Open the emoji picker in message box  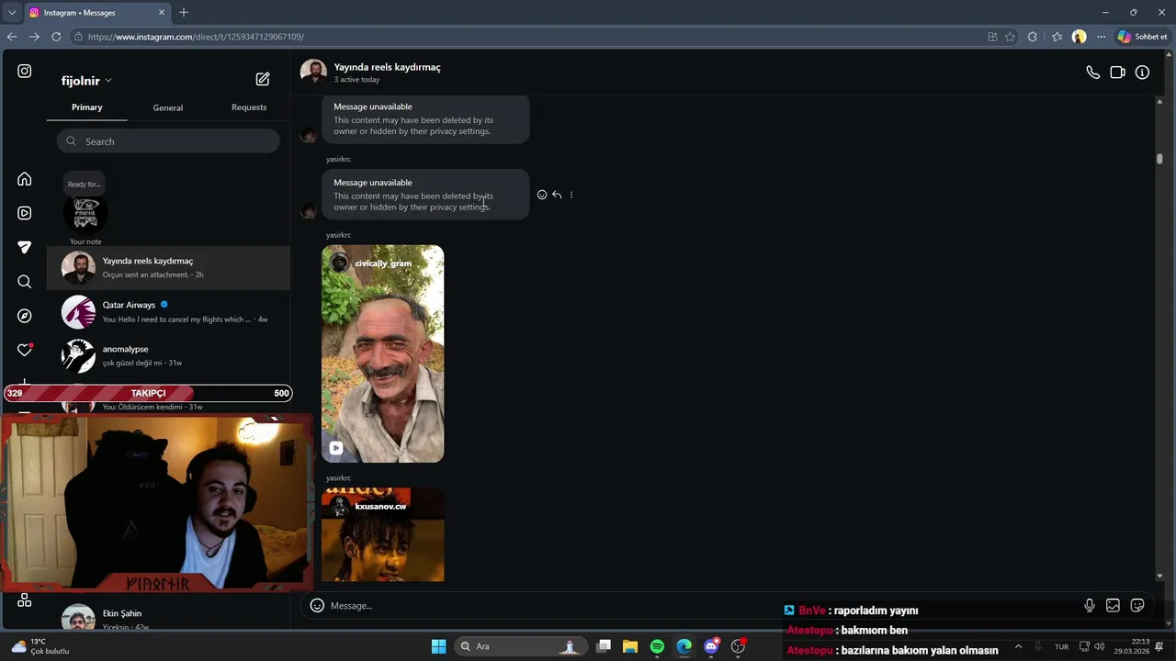[x=317, y=605]
